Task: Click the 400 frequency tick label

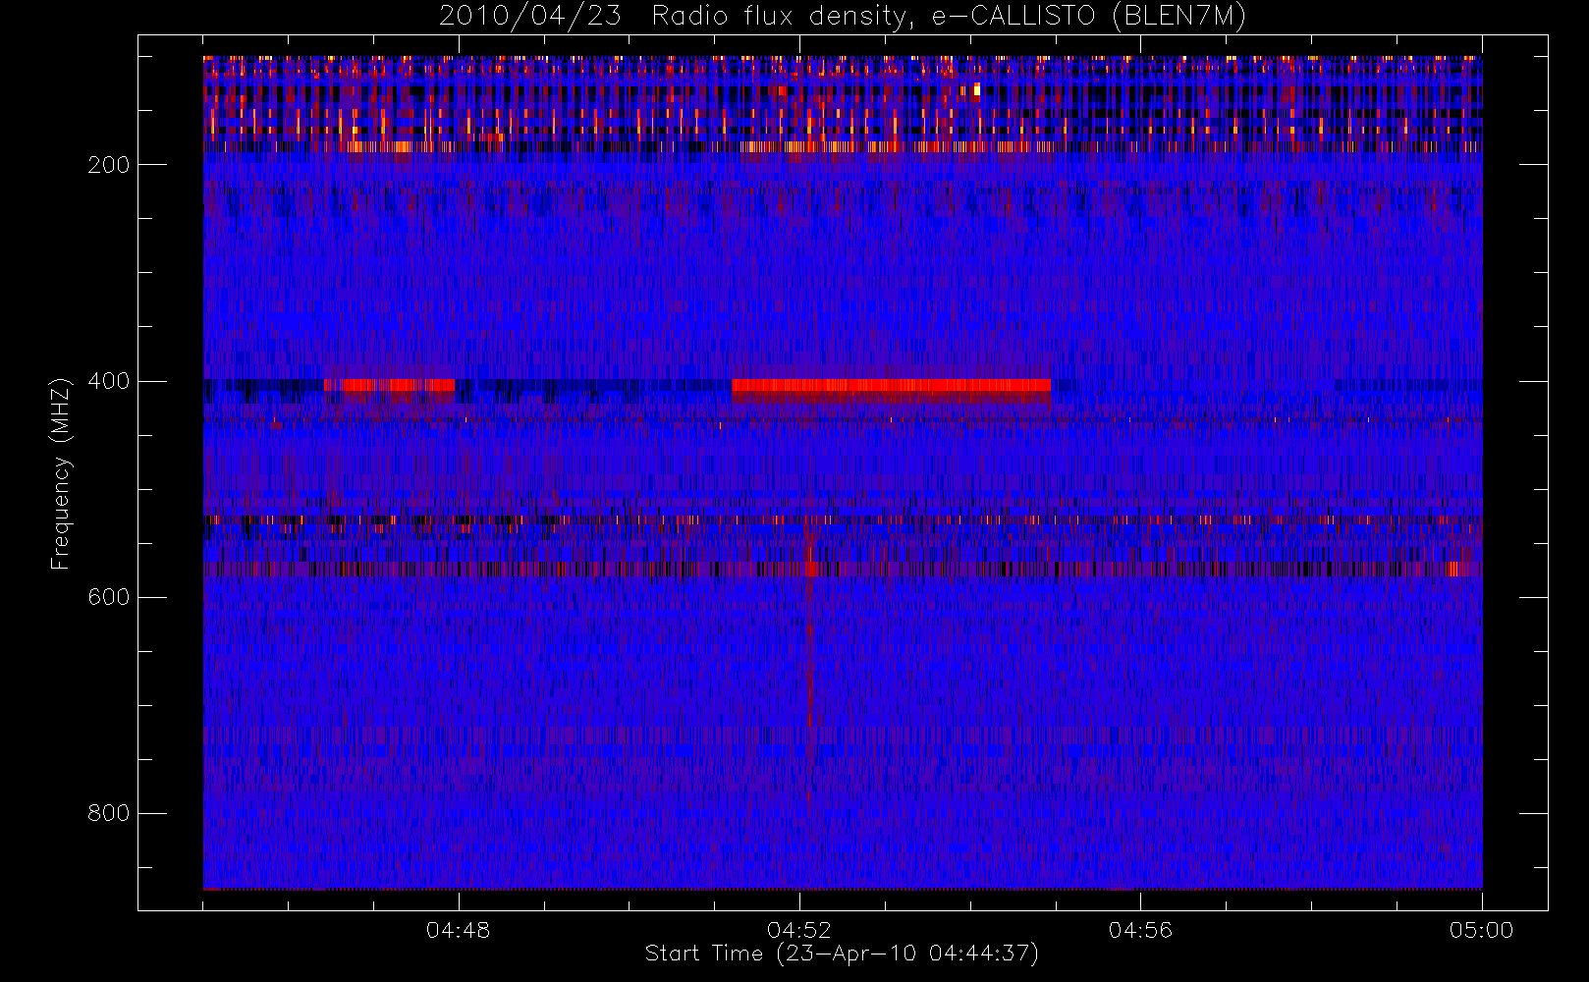Action: tap(108, 381)
